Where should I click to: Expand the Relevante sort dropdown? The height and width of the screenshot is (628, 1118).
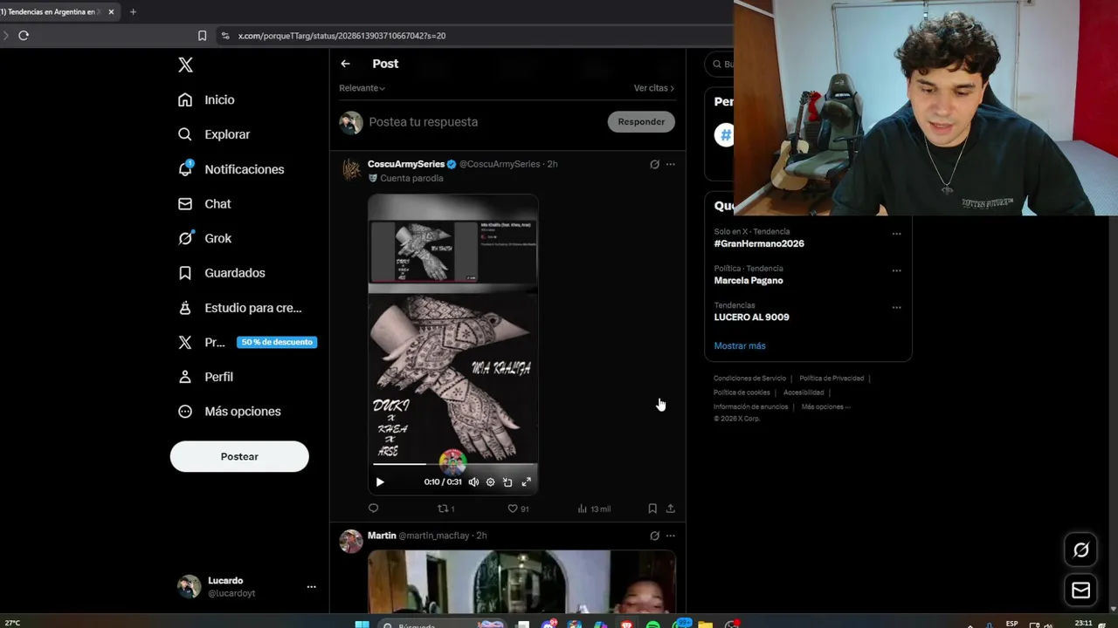point(362,88)
